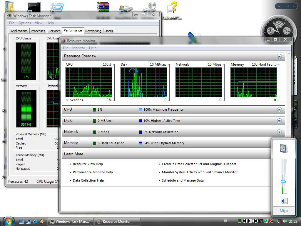The width and height of the screenshot is (301, 226).
Task: Open the Run dialog desktop shortcut
Action: point(57,7)
